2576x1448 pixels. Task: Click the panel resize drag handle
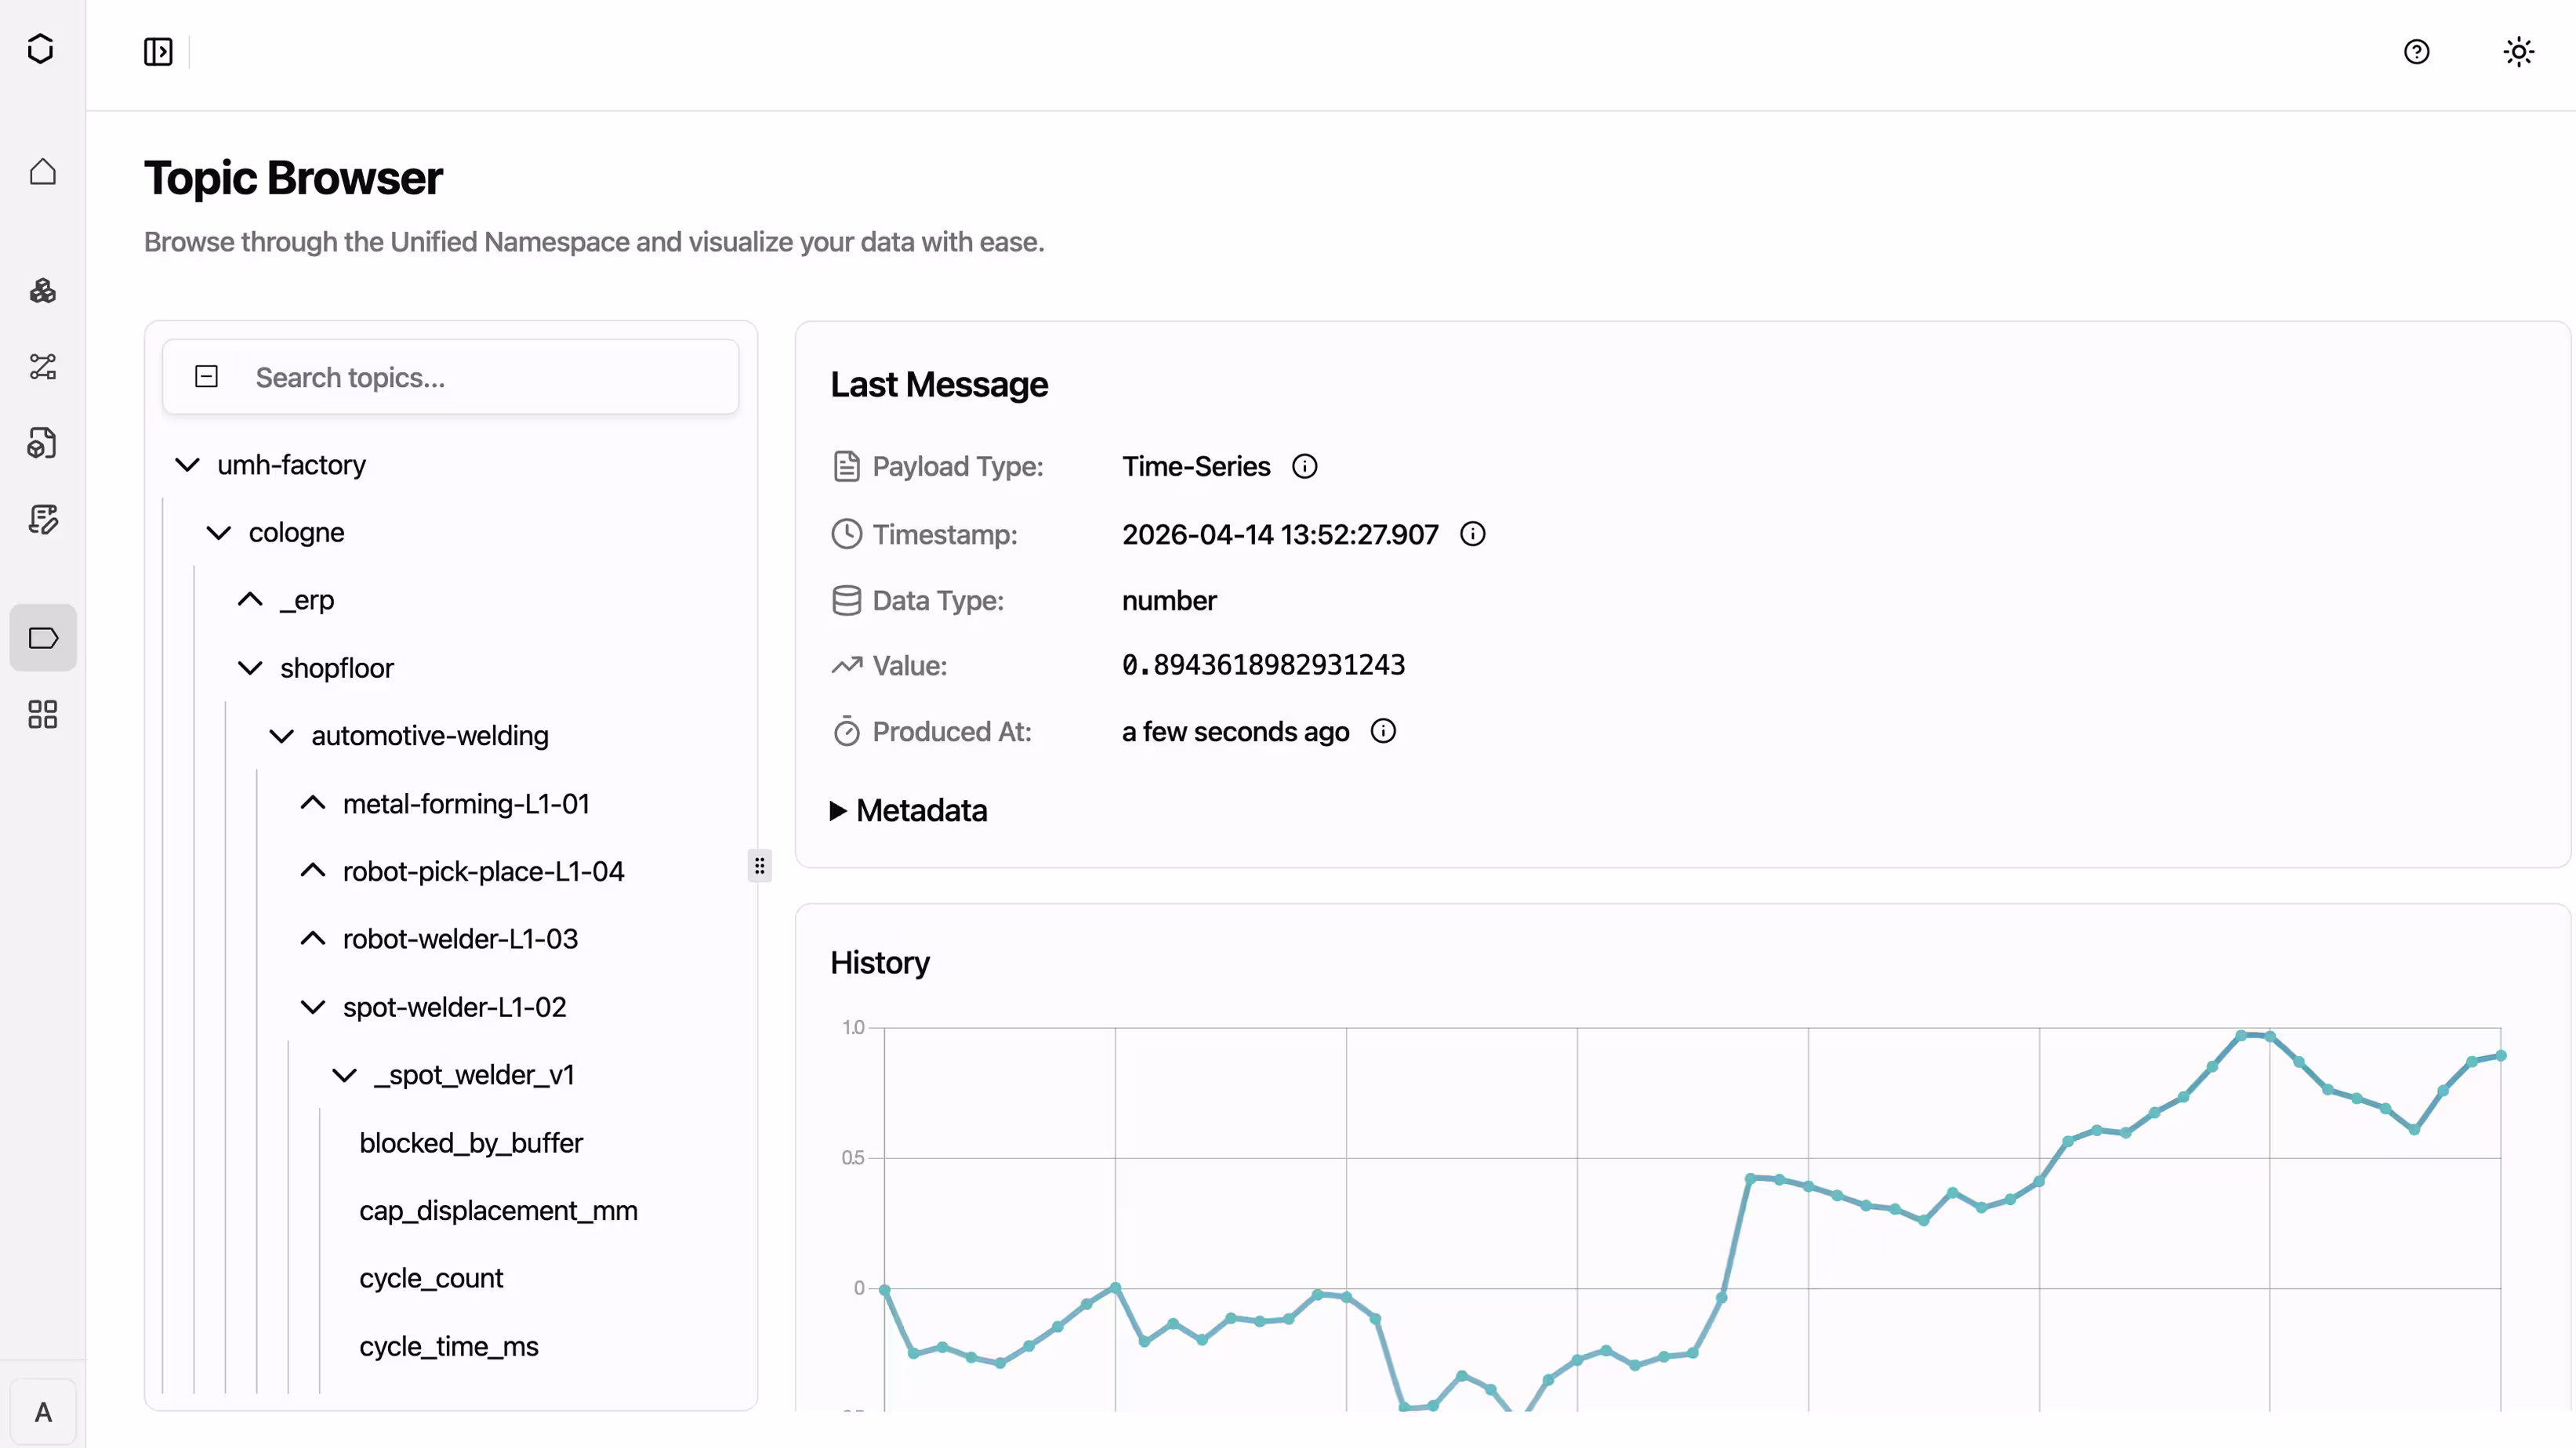[x=759, y=865]
